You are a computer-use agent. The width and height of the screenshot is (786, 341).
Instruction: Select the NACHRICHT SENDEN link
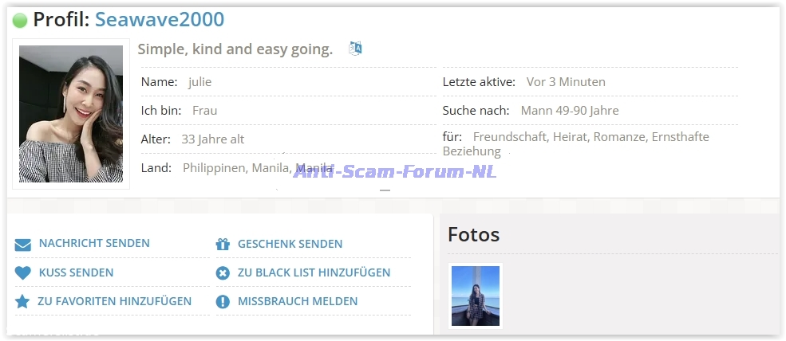93,244
